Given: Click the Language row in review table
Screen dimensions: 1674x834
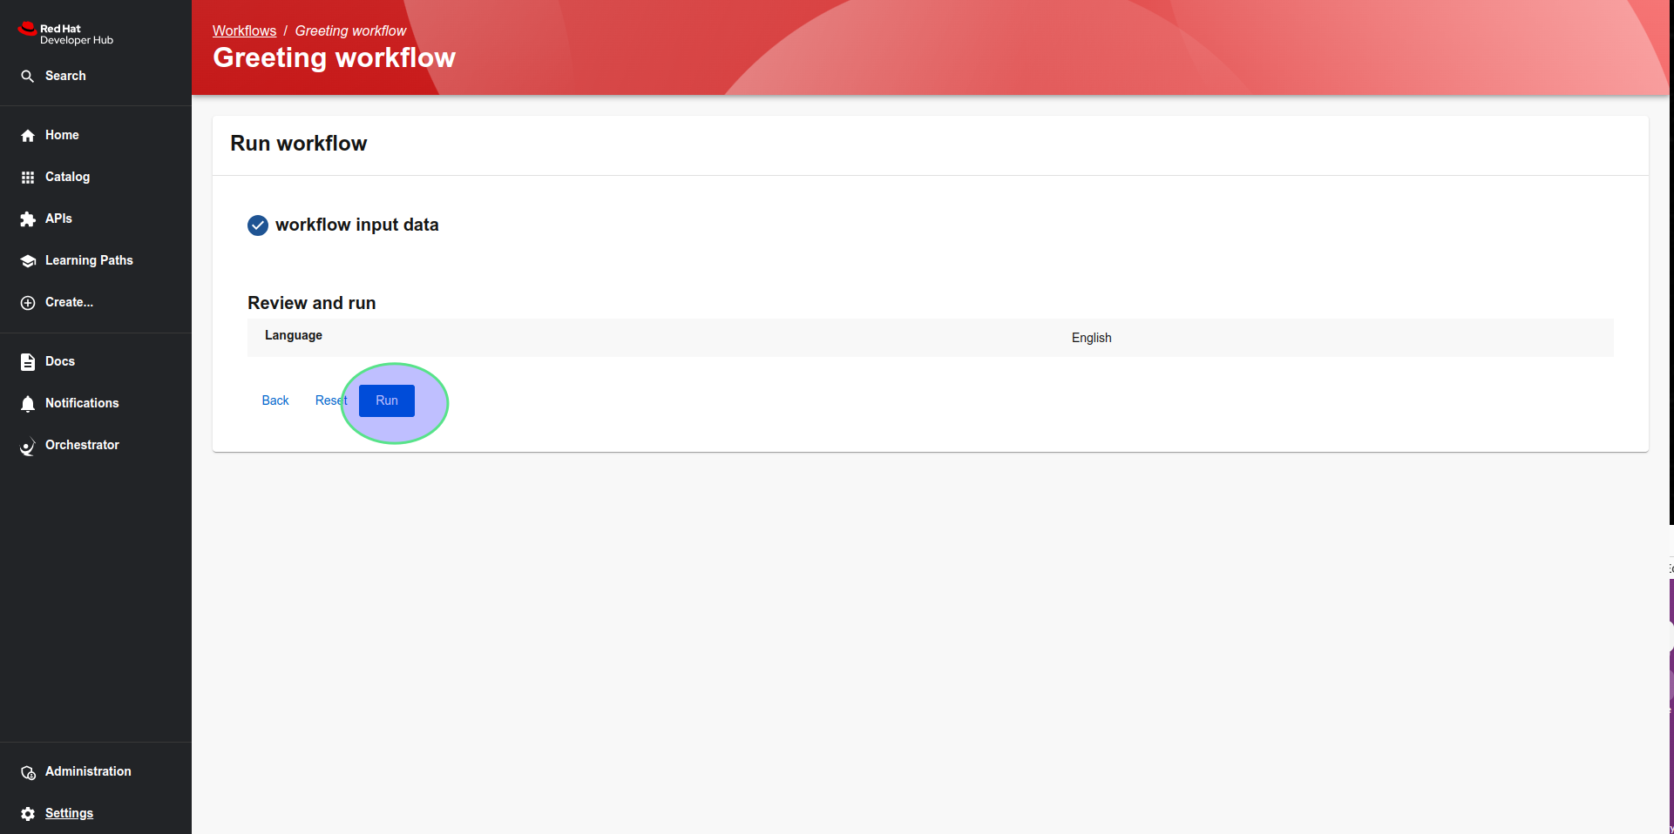Looking at the screenshot, I should click(930, 337).
